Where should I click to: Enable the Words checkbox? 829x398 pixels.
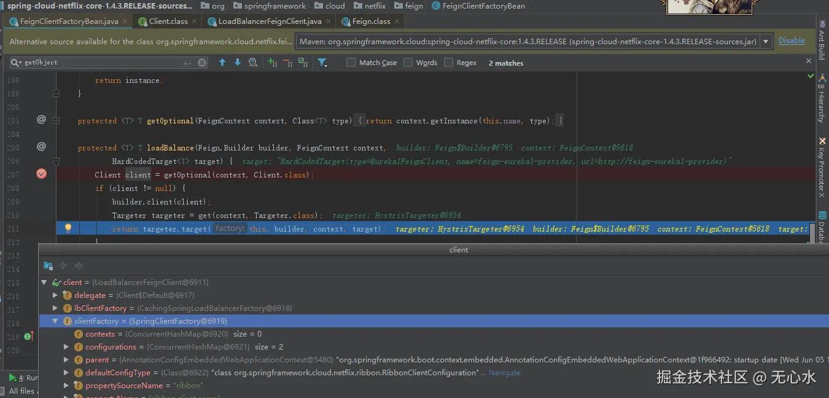(x=408, y=63)
